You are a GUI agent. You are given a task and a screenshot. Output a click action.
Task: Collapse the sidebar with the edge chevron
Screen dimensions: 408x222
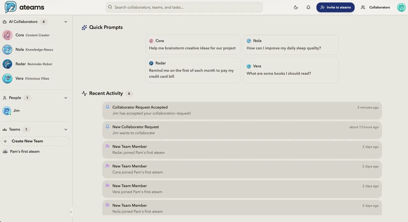coord(71,212)
